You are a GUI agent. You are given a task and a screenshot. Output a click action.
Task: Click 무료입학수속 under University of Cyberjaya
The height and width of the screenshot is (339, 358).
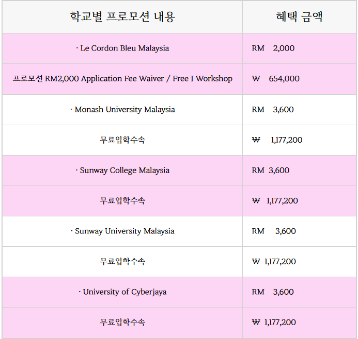point(122,322)
